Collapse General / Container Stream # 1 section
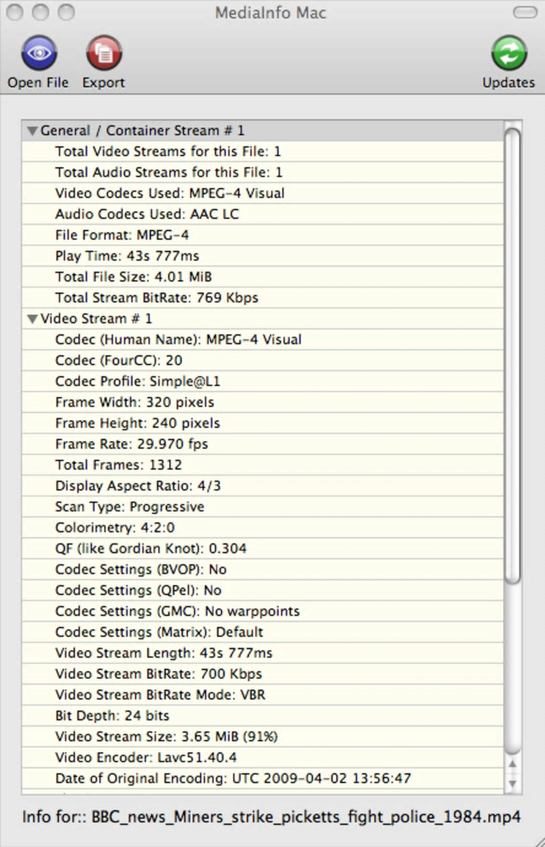 (x=32, y=131)
